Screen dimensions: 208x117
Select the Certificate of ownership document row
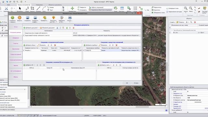(82, 33)
